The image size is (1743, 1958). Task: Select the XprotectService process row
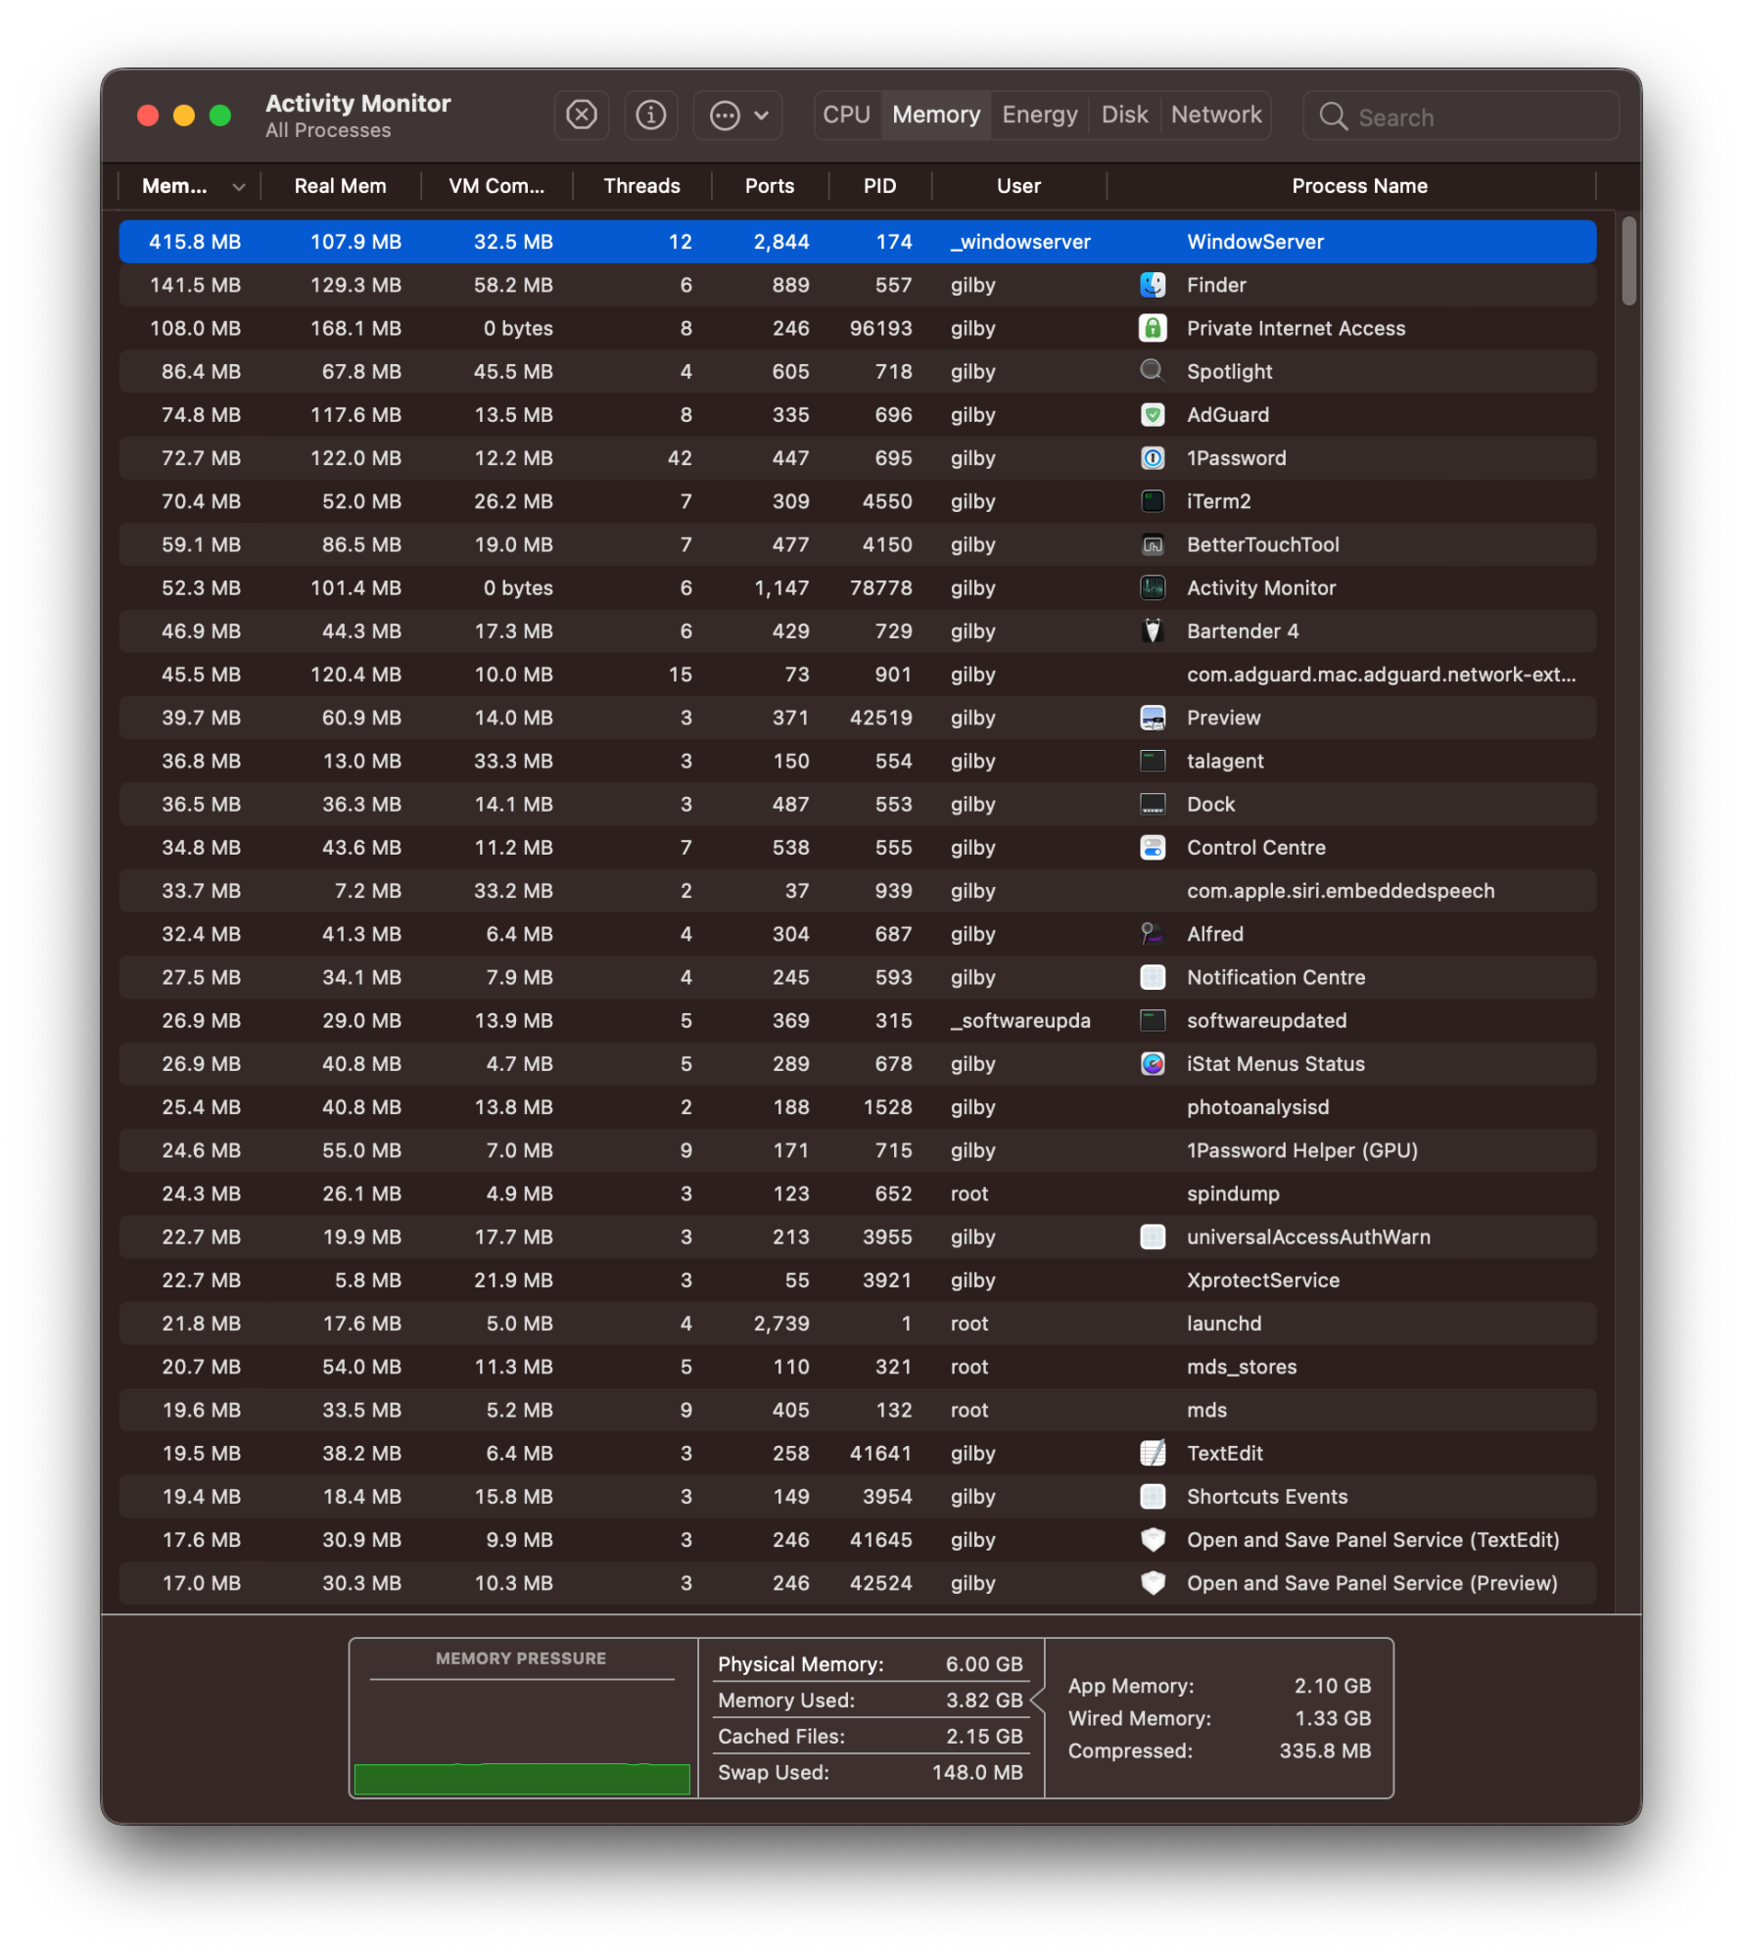pos(858,1280)
